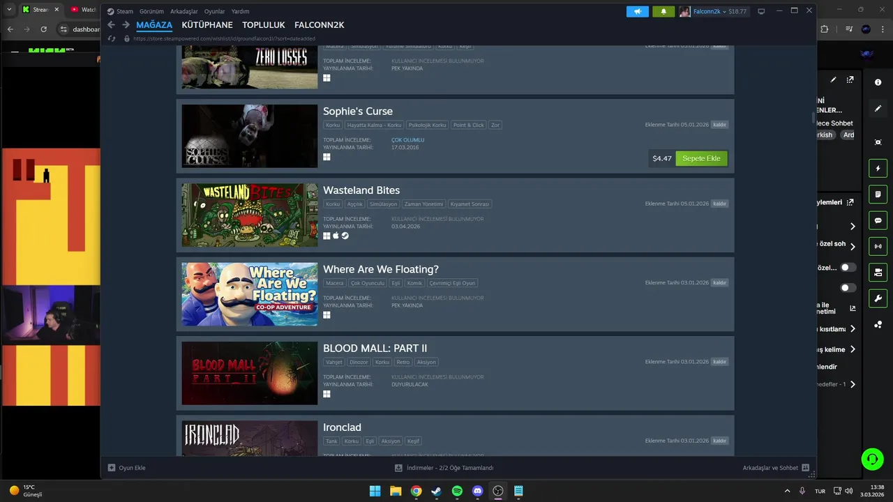Close the Kick stream browser tab
The width and height of the screenshot is (893, 502).
57,10
